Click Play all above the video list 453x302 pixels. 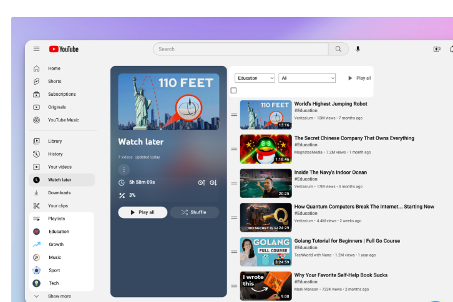[359, 78]
